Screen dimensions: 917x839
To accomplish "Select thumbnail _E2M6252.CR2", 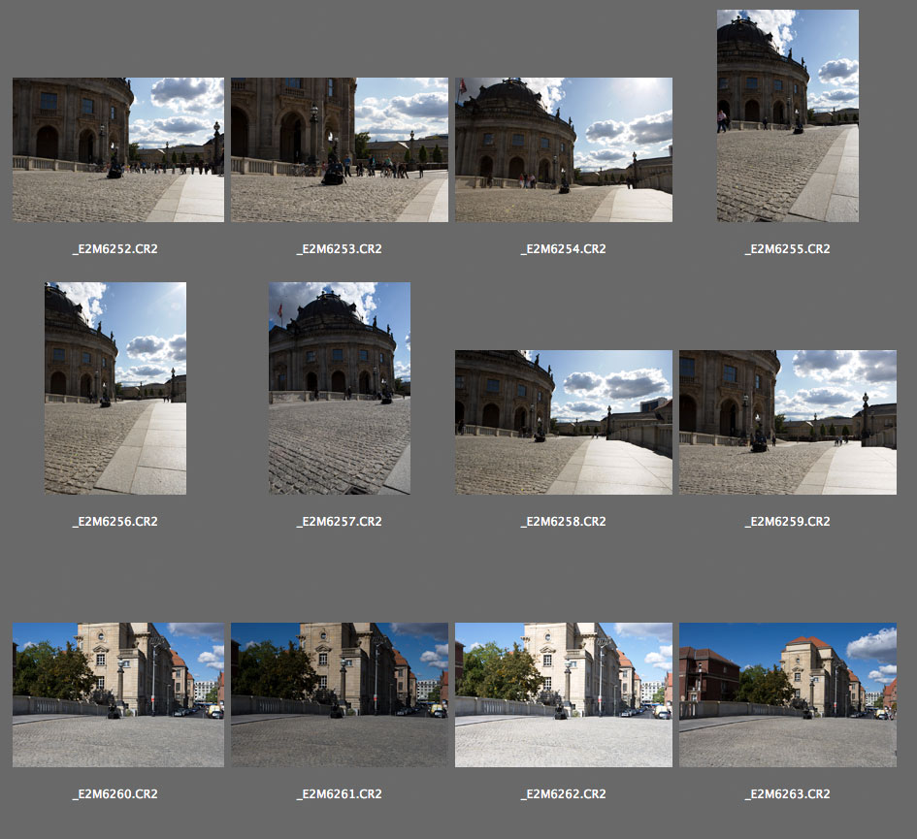I will coord(117,149).
